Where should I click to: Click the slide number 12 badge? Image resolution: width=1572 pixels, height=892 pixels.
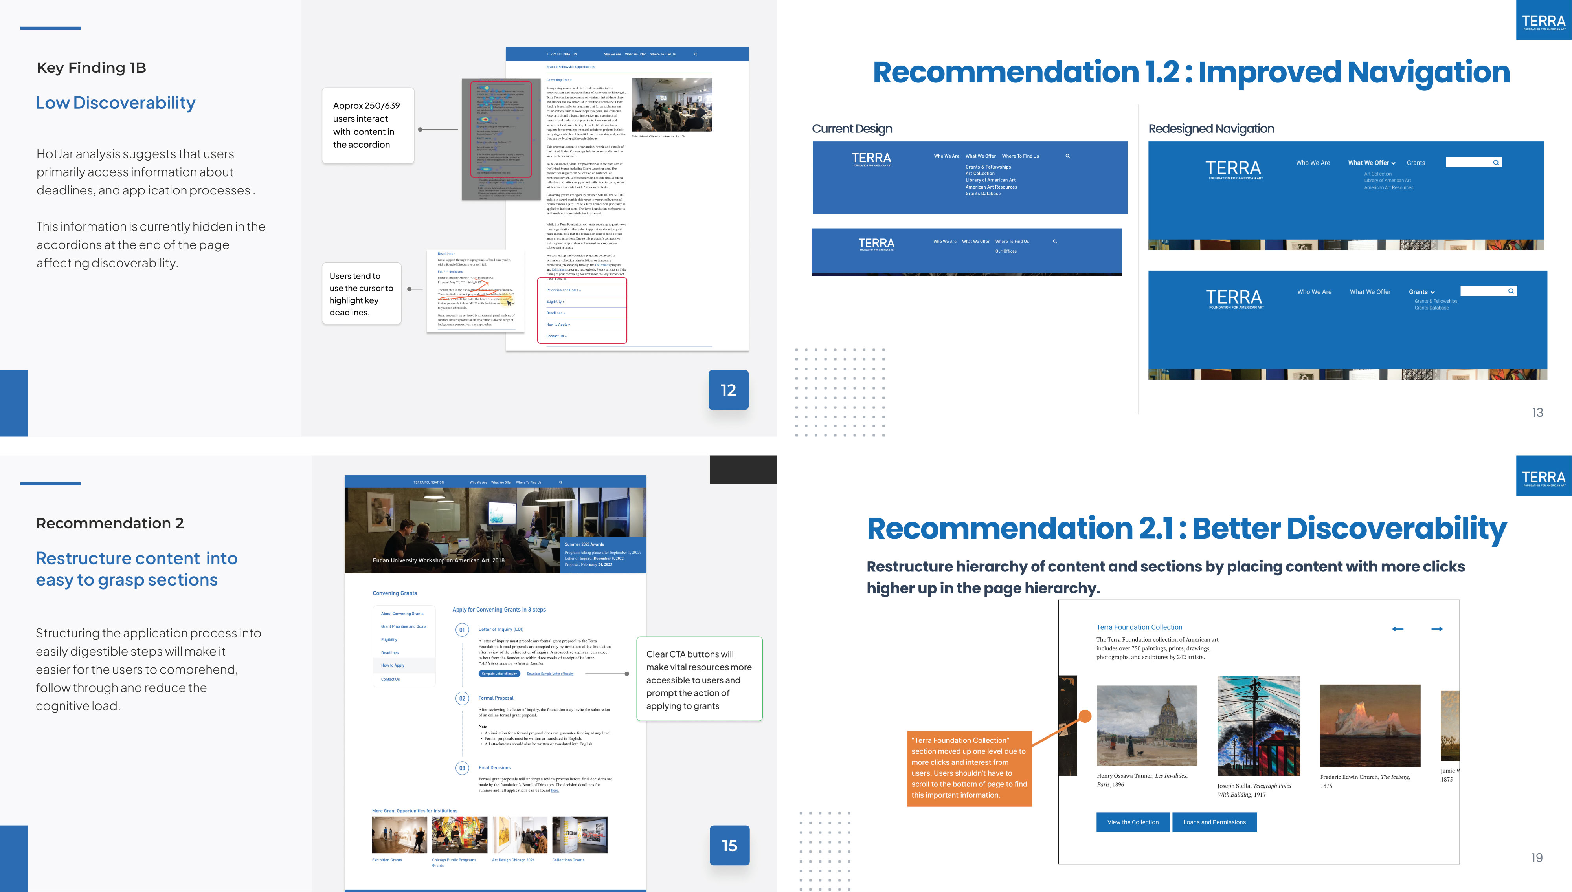coord(728,390)
